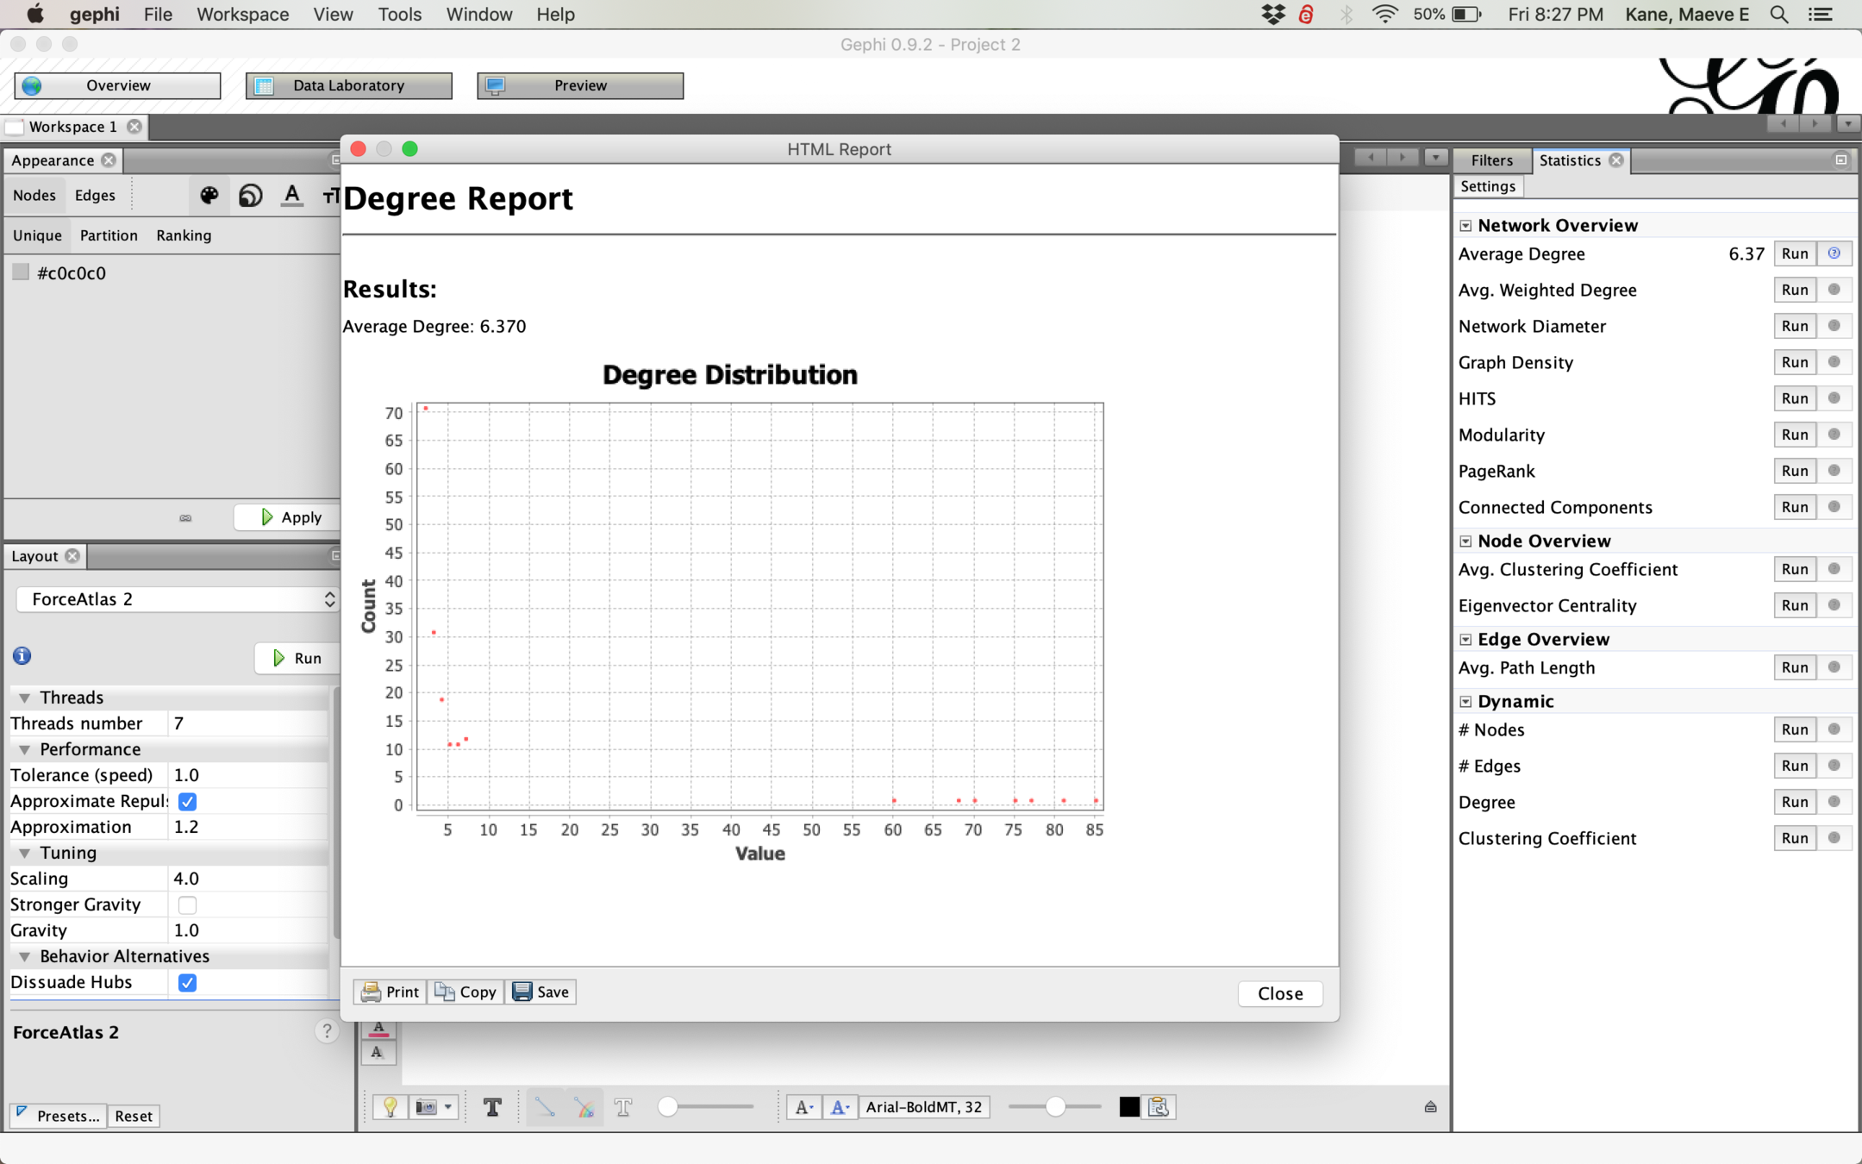Switch to the Filters tab
1862x1164 pixels.
tap(1491, 160)
